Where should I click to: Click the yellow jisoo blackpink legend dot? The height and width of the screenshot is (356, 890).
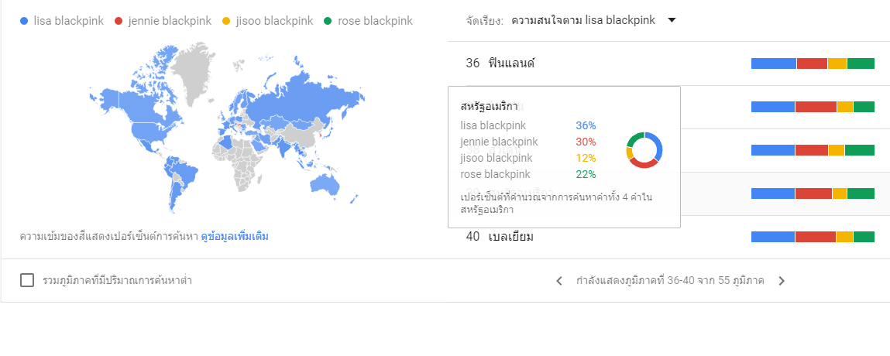(x=228, y=21)
